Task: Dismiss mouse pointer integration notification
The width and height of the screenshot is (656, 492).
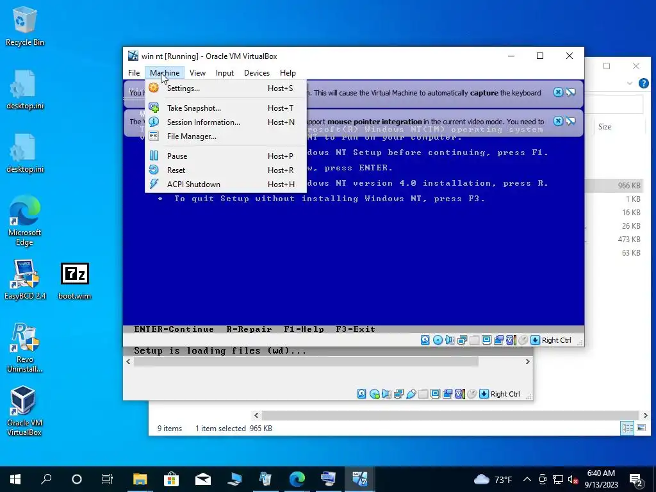Action: pos(558,121)
